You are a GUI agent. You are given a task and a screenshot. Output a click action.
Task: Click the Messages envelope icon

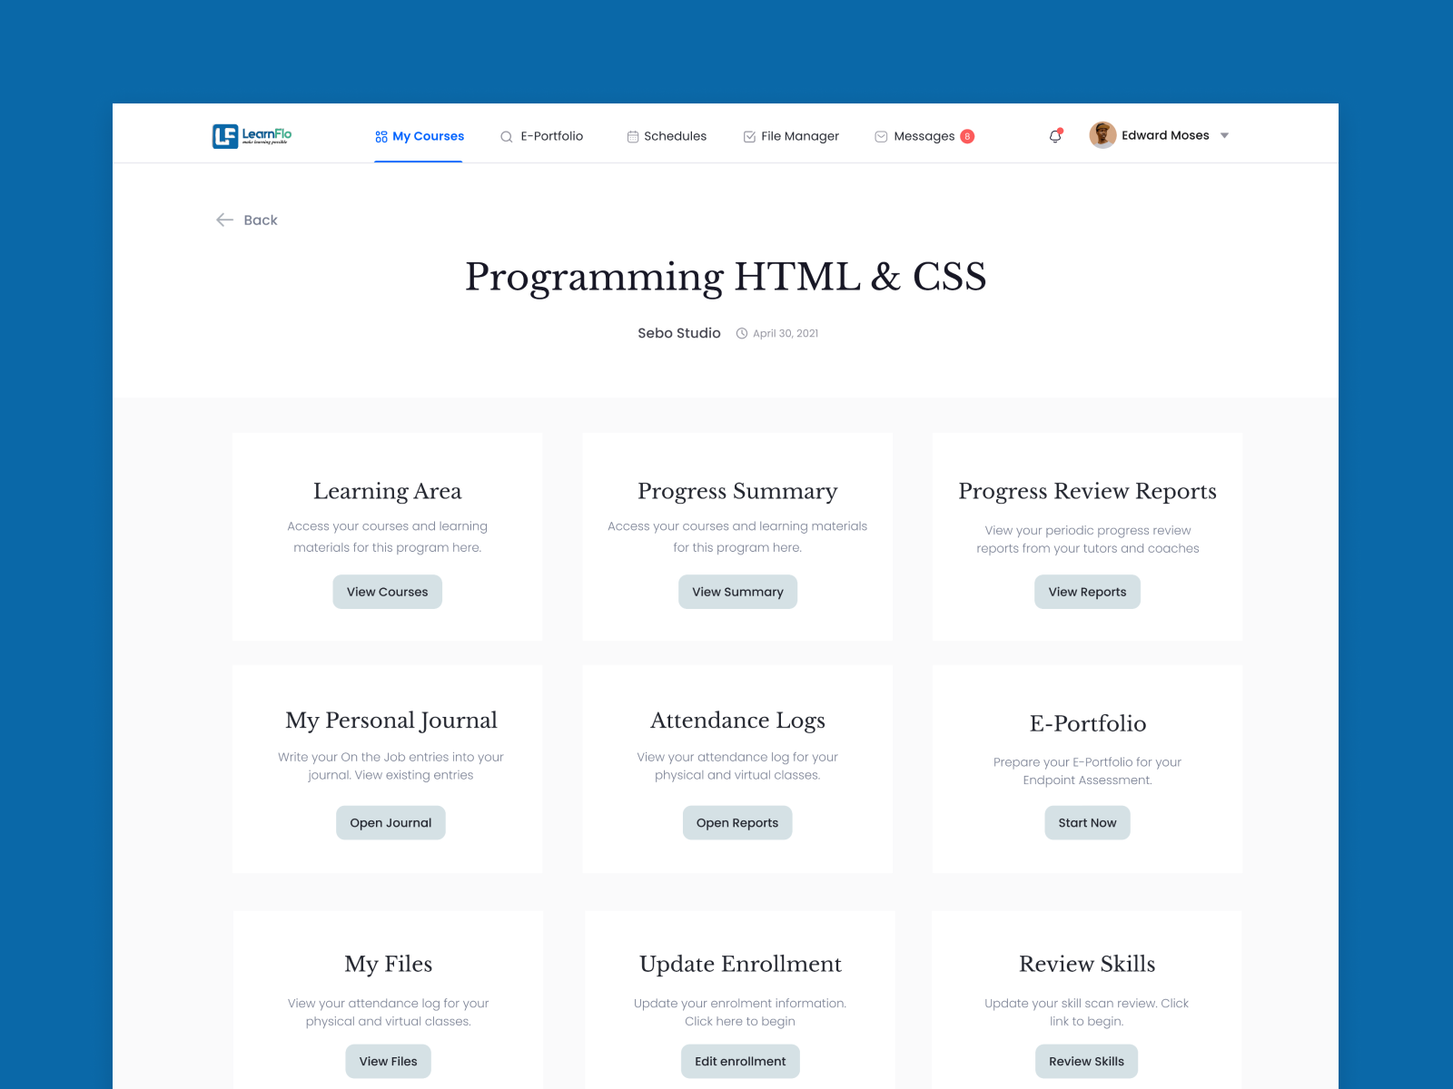pos(880,135)
